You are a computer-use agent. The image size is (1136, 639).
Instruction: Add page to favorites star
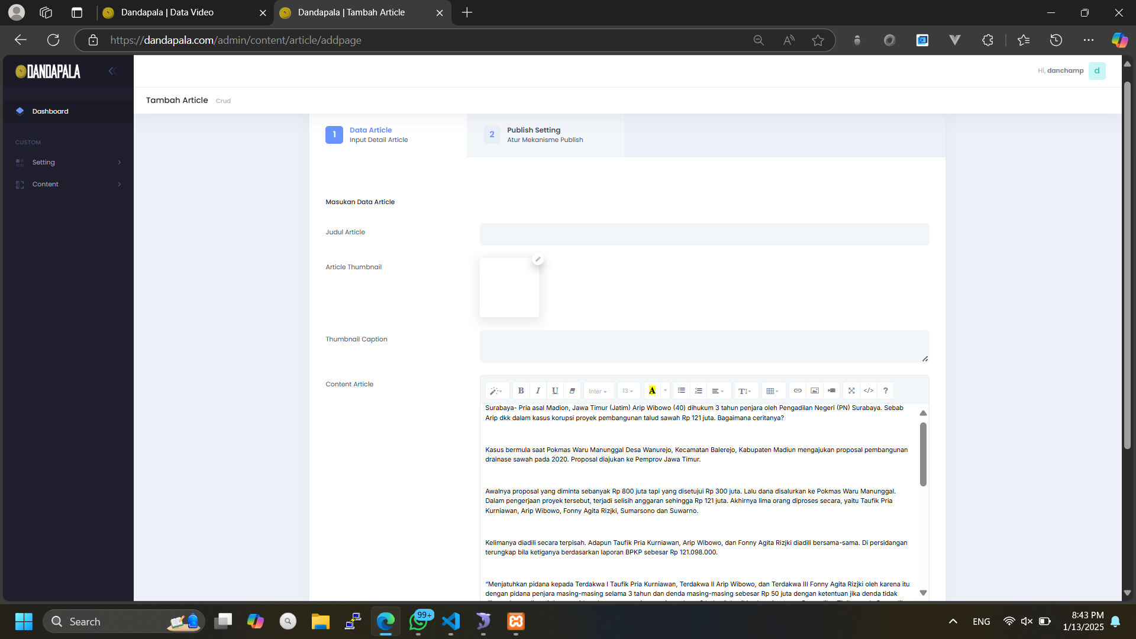click(x=818, y=40)
